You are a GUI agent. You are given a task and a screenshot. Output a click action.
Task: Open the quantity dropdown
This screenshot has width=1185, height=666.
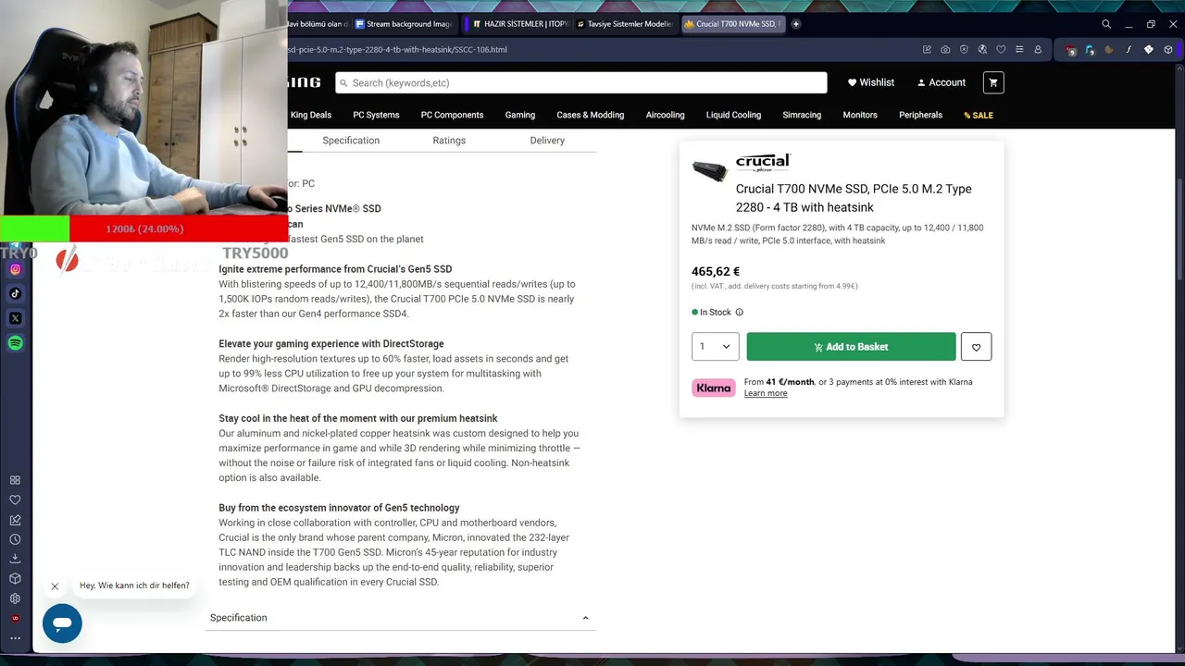[715, 347]
